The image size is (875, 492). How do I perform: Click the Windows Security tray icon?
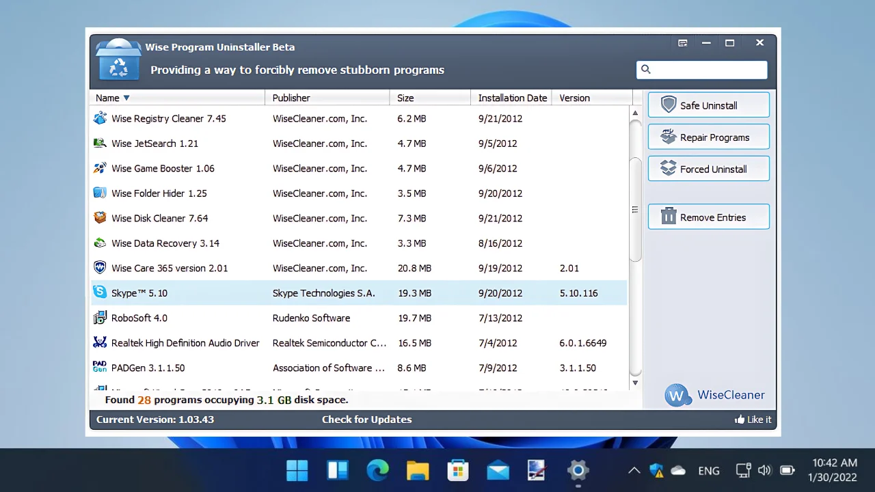656,470
